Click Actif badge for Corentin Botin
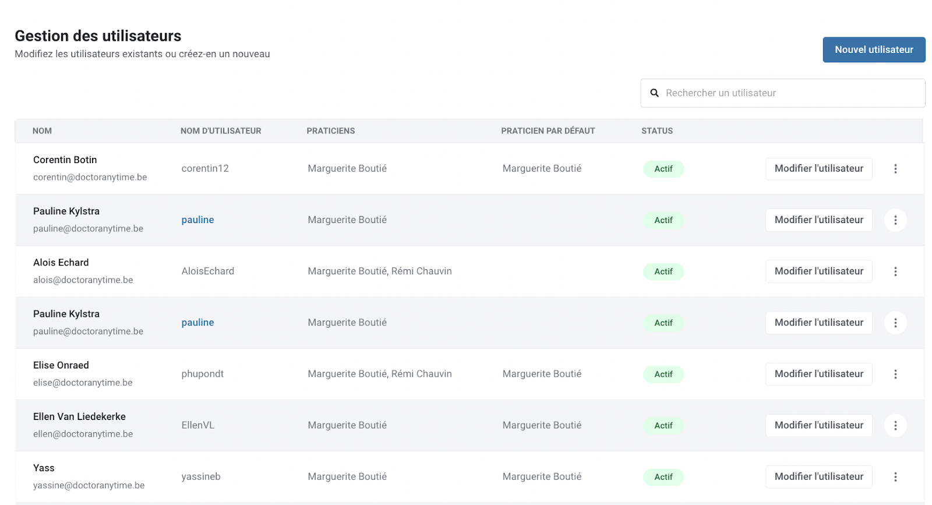The width and height of the screenshot is (932, 505). (663, 169)
